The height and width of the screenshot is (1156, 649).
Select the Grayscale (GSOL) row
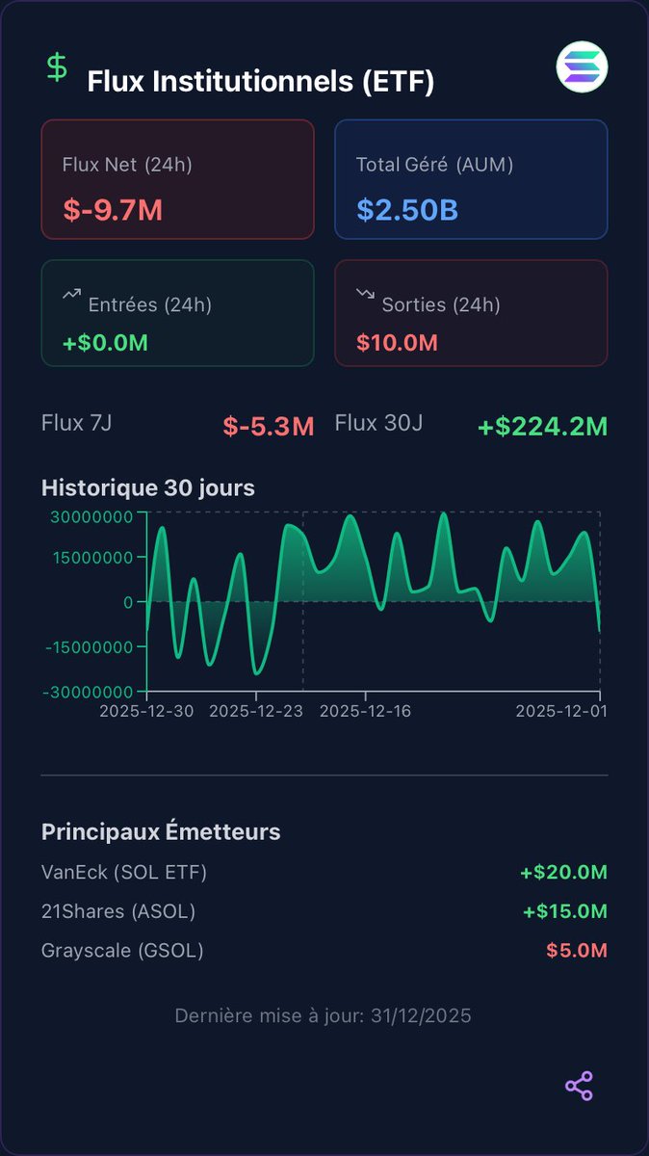point(324,951)
